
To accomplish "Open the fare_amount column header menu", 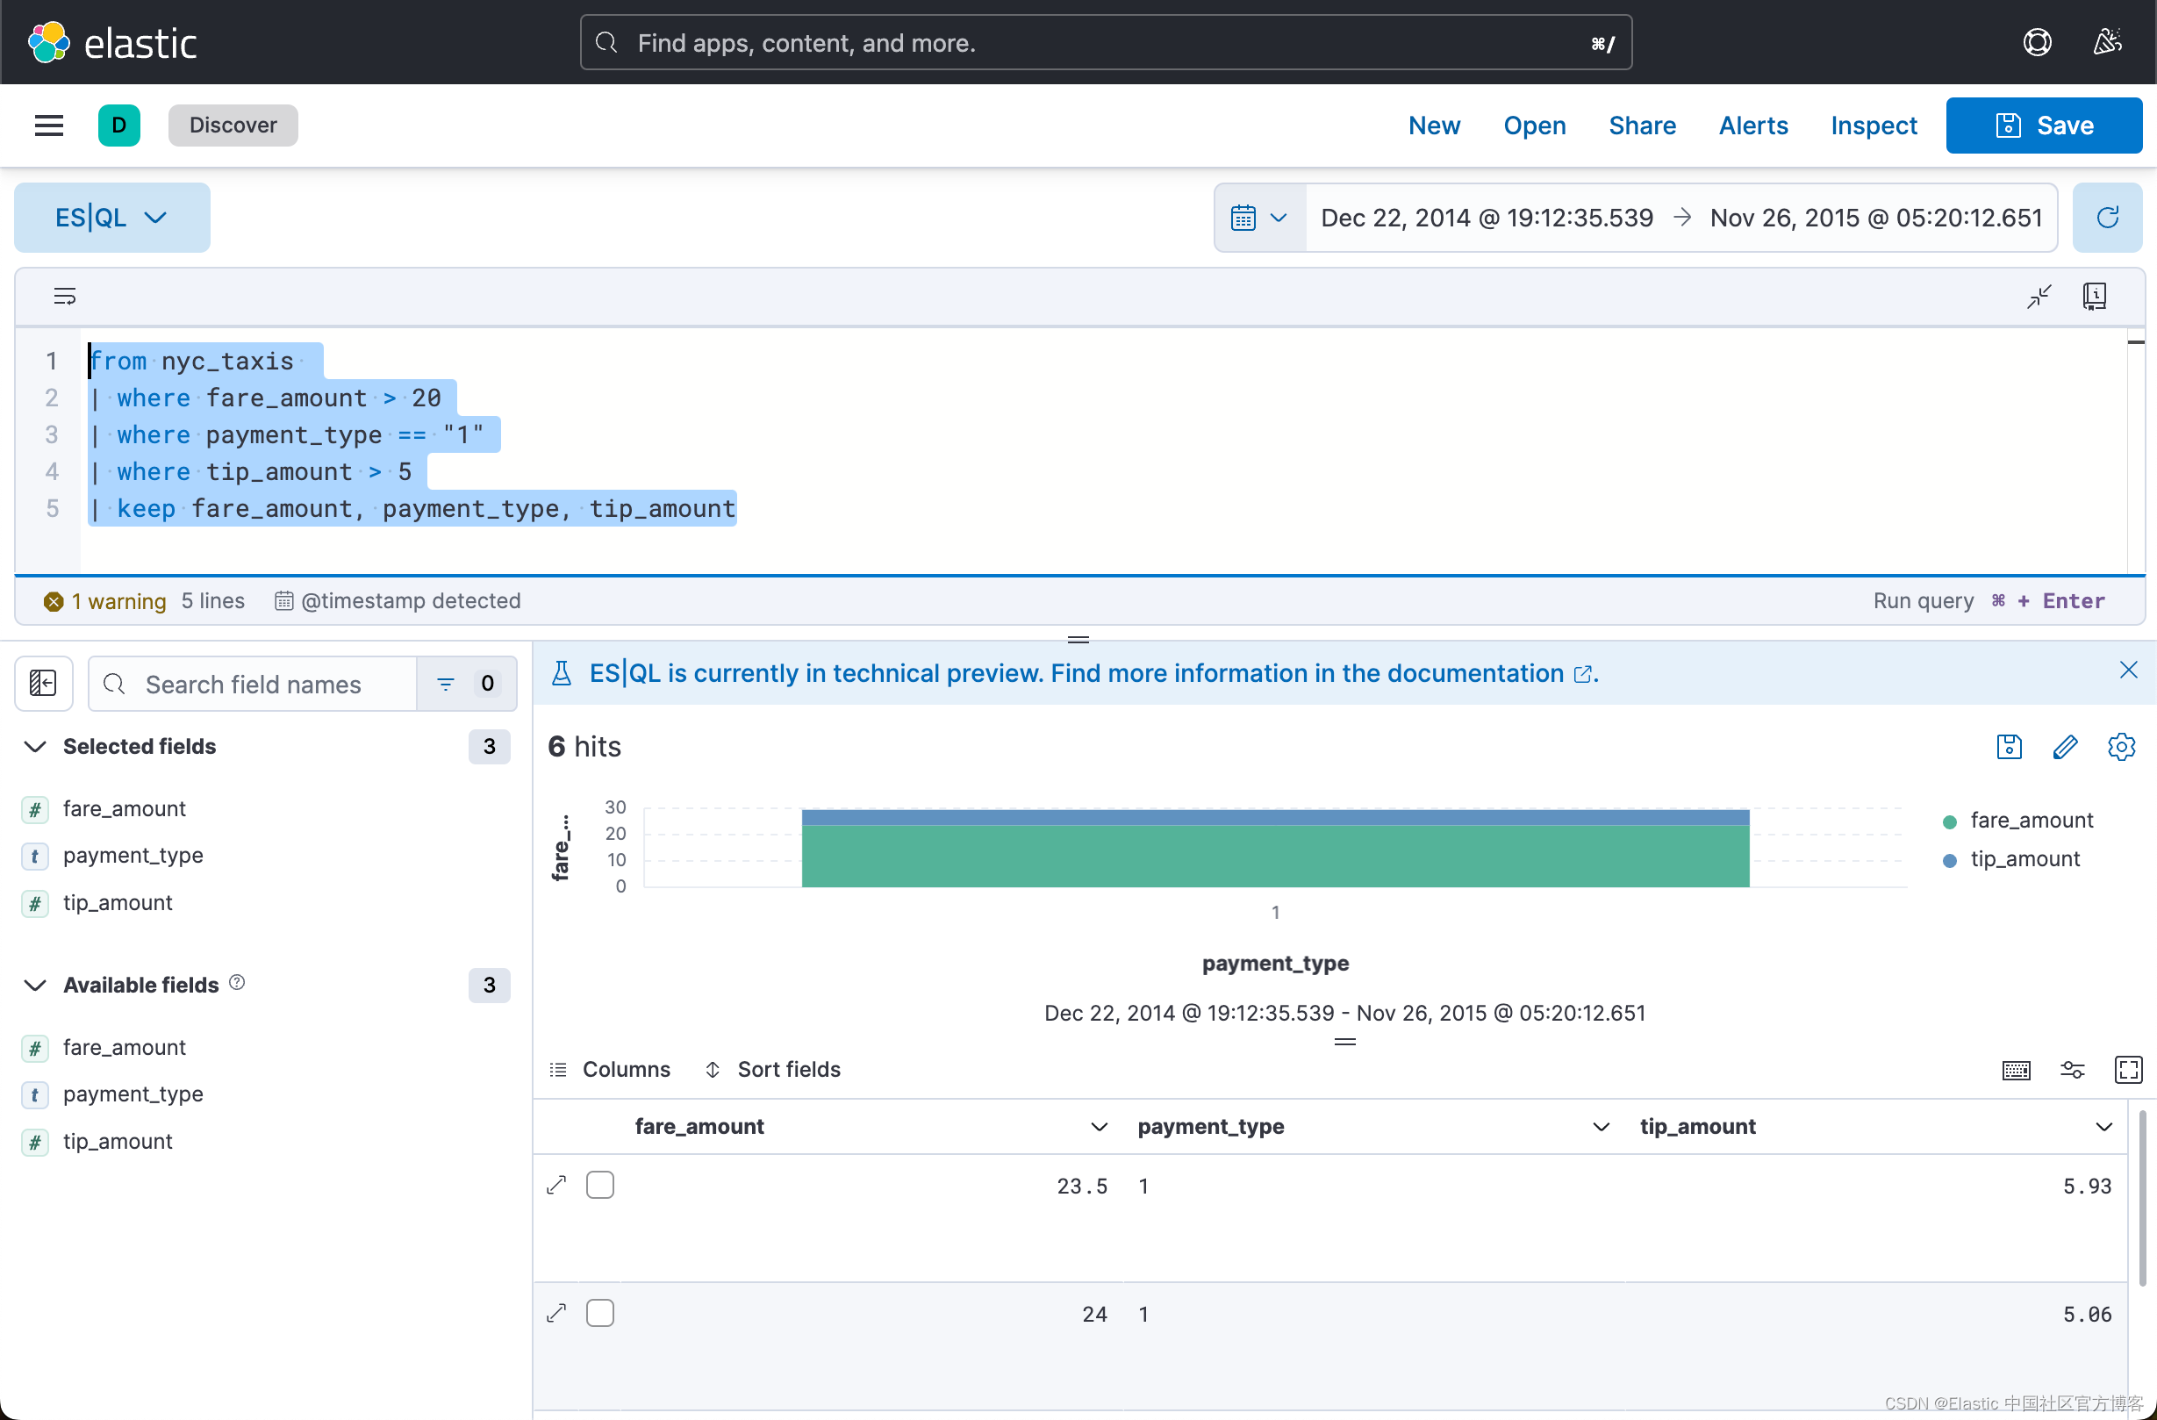I will [x=1099, y=1126].
